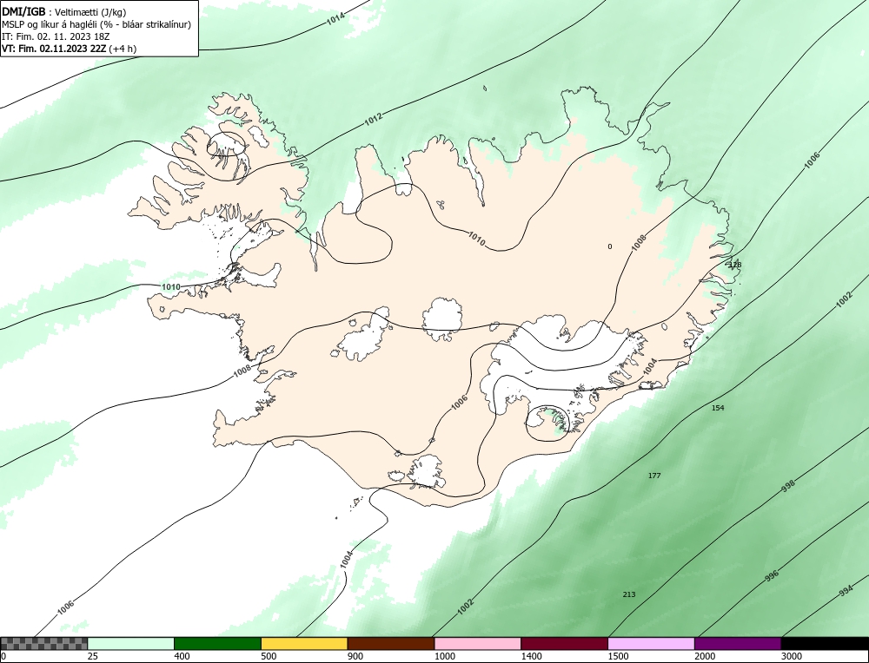The height and width of the screenshot is (663, 869).
Task: Select the black 3000+ legend swatch
Action: 825,643
